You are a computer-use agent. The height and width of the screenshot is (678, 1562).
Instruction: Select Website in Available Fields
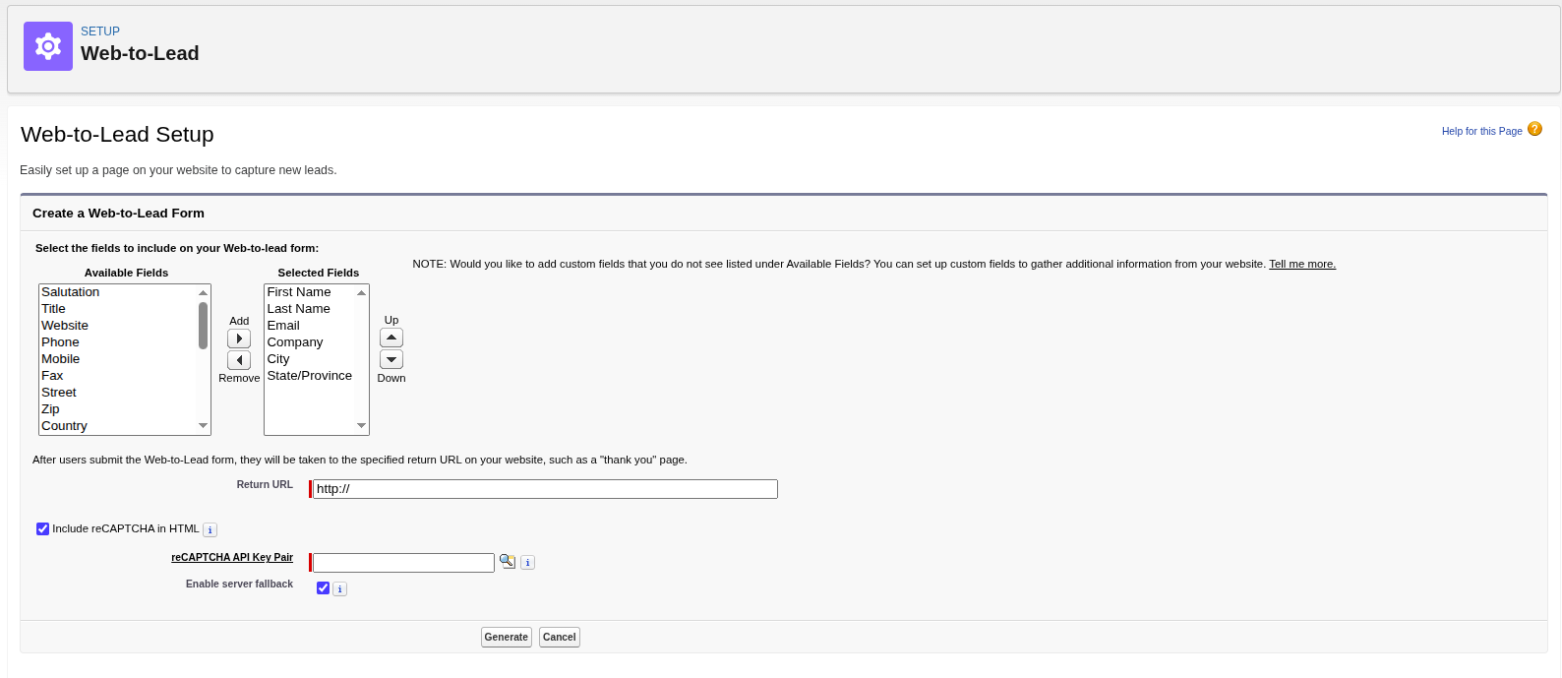coord(65,326)
